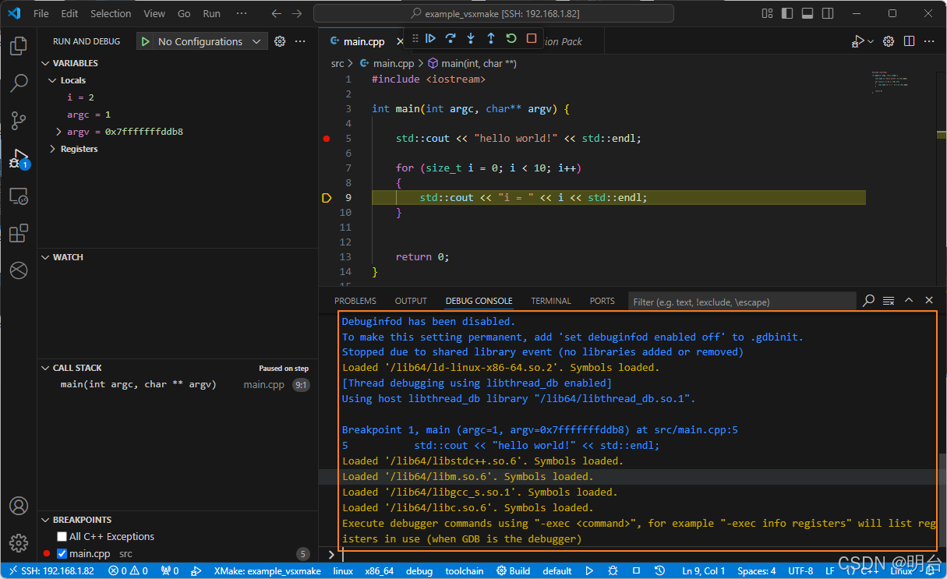Change the UTF-8 file encoding
Screen dimensions: 947x579
800,571
